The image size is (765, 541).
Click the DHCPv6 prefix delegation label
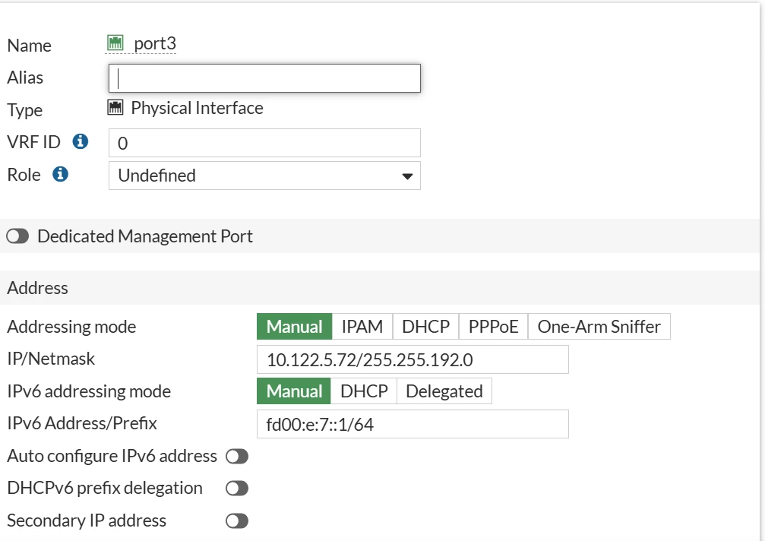[105, 489]
